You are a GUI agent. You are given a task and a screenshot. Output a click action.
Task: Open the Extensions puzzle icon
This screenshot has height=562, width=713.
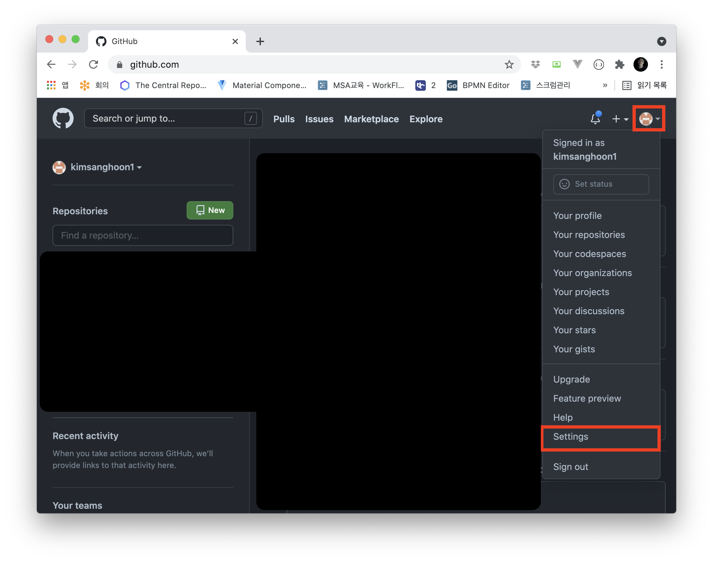click(x=619, y=64)
